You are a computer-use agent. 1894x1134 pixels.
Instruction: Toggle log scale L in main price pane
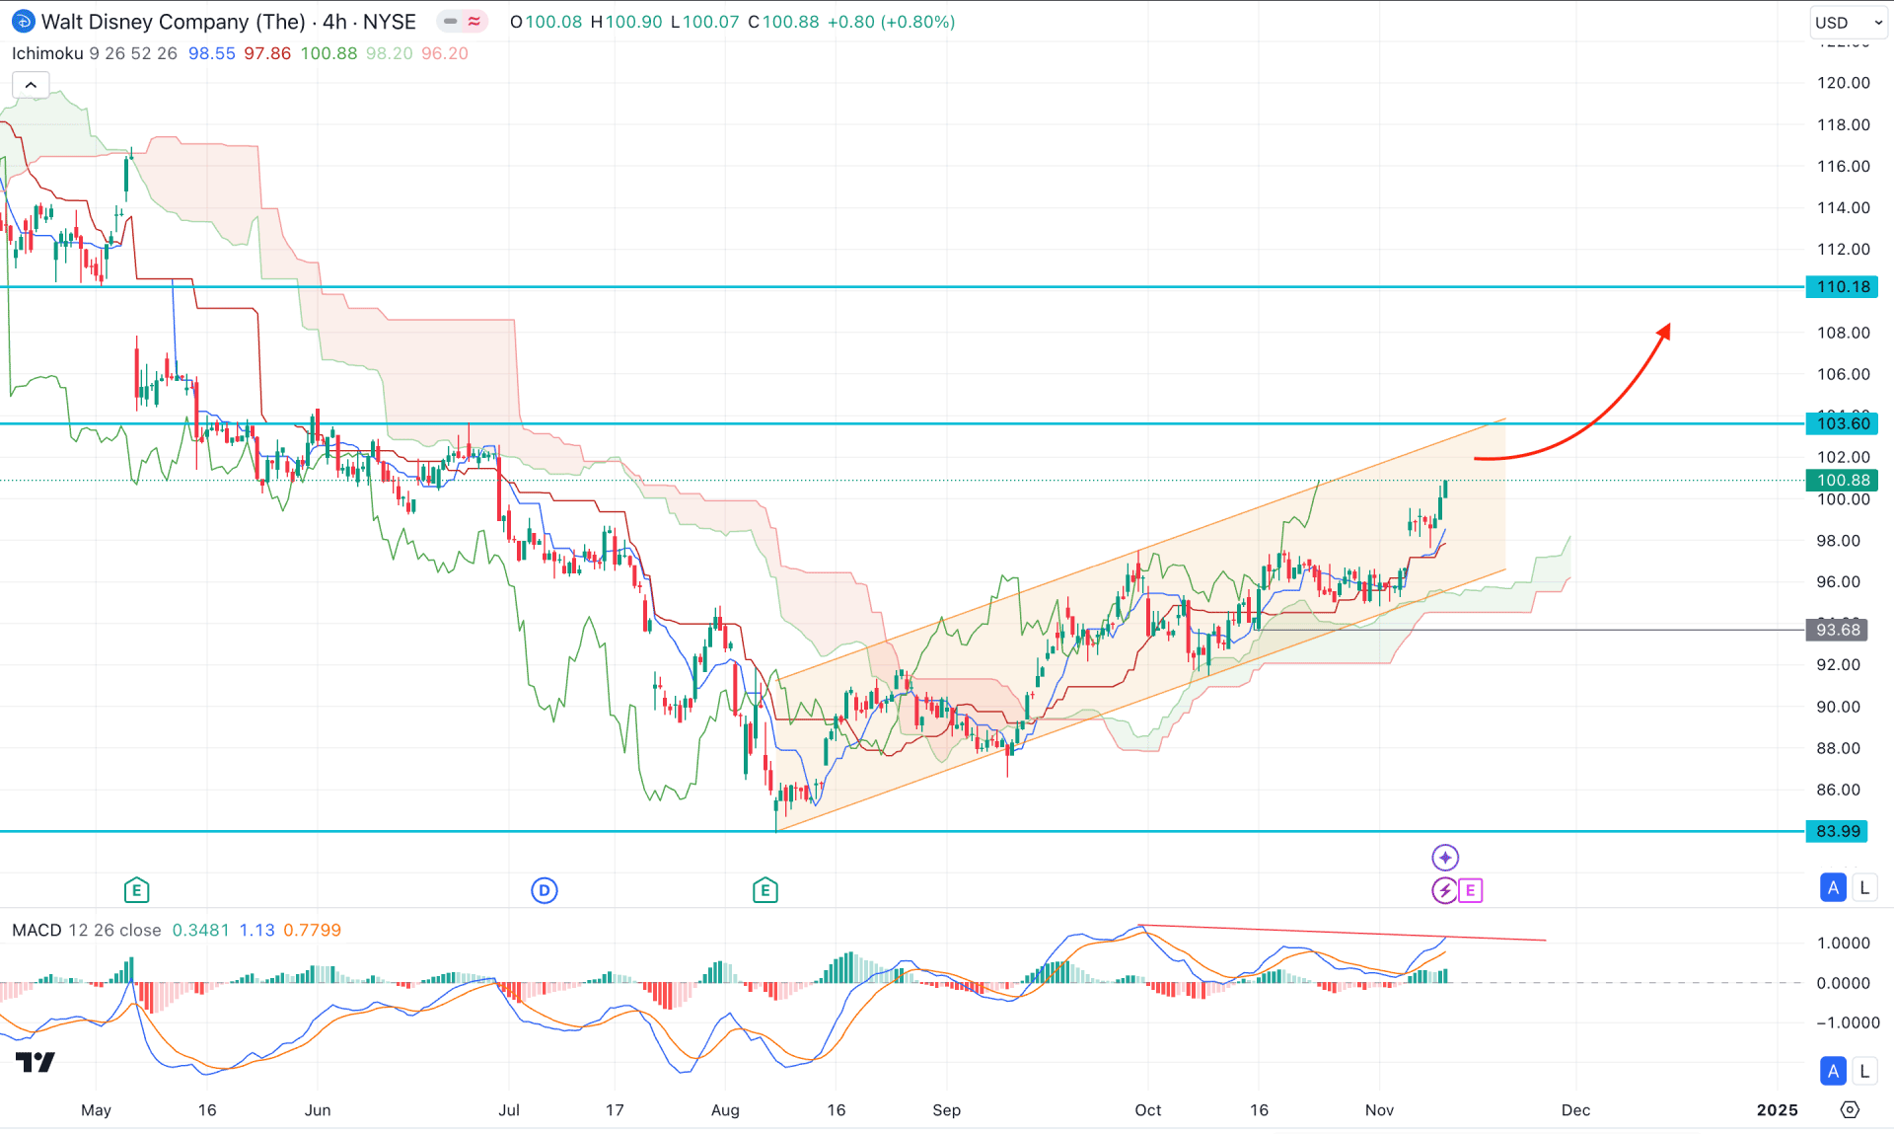pos(1864,887)
